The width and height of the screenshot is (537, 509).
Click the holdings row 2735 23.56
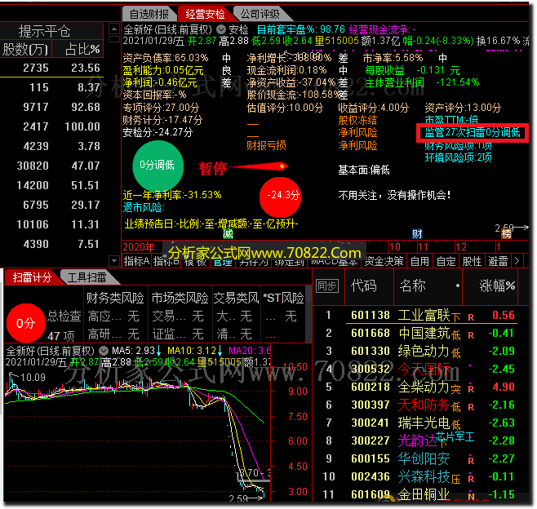(51, 68)
